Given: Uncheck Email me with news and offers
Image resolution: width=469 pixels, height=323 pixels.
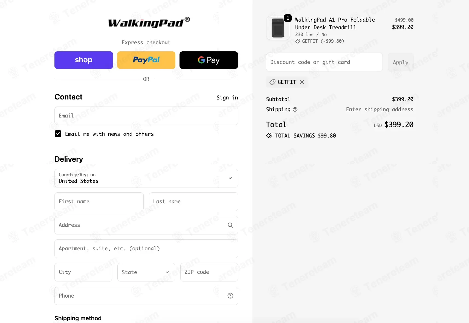Looking at the screenshot, I should [58, 134].
